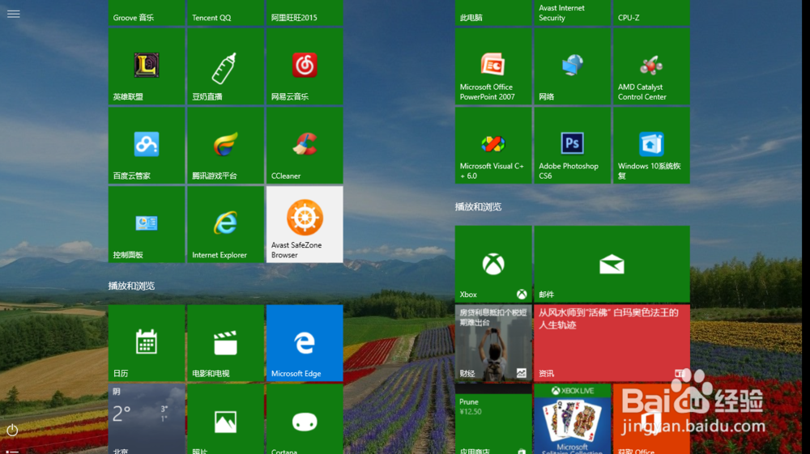This screenshot has height=454, width=810.
Task: Open the Microsoft Edge tile
Action: [305, 343]
